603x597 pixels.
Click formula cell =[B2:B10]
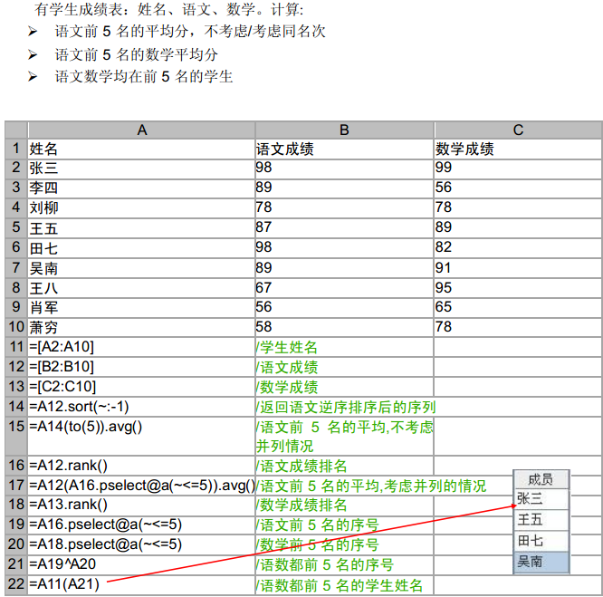click(x=141, y=368)
